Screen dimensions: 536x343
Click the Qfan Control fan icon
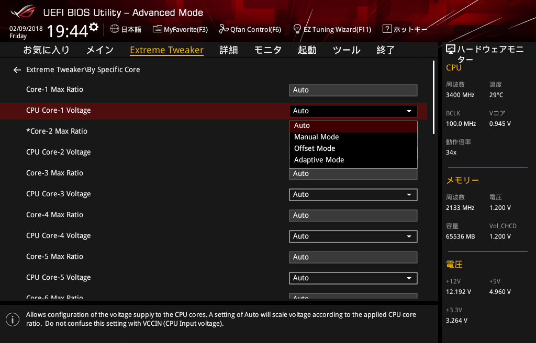pos(224,29)
